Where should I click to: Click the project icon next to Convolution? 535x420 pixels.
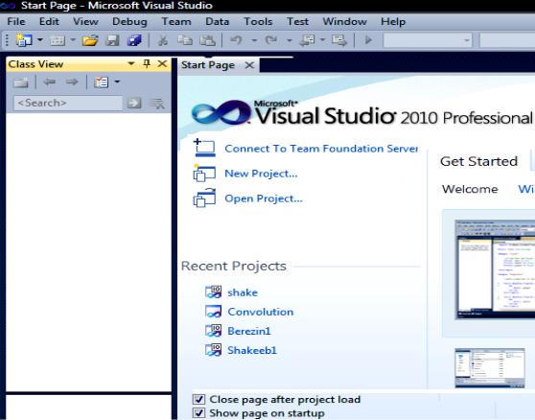(213, 312)
